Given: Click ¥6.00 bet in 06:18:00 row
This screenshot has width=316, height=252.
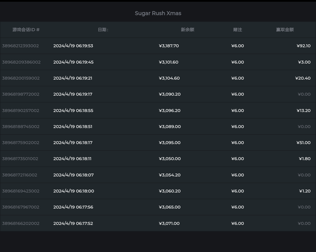Looking at the screenshot, I should [x=238, y=191].
